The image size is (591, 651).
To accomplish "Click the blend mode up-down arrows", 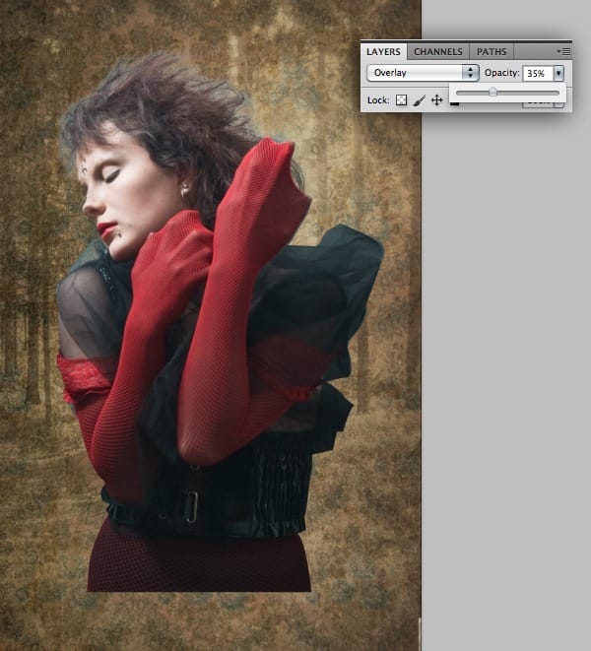I will coord(470,73).
